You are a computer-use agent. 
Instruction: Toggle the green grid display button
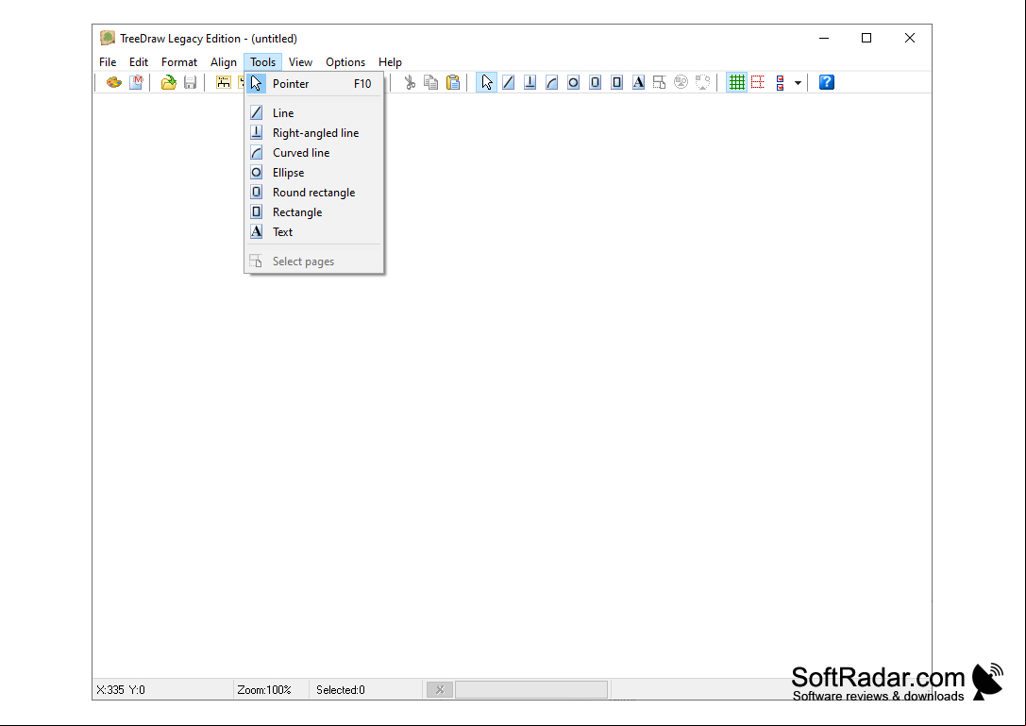(x=737, y=82)
